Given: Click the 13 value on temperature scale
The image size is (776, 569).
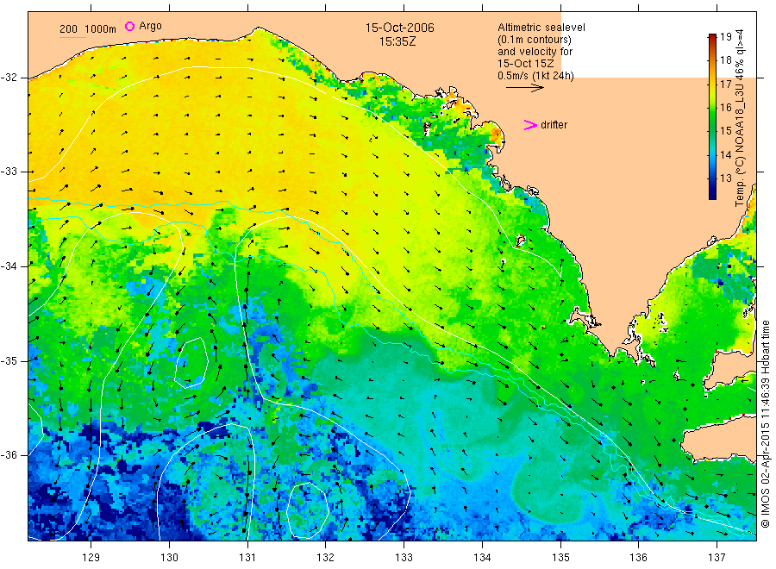Looking at the screenshot, I should pos(725,178).
